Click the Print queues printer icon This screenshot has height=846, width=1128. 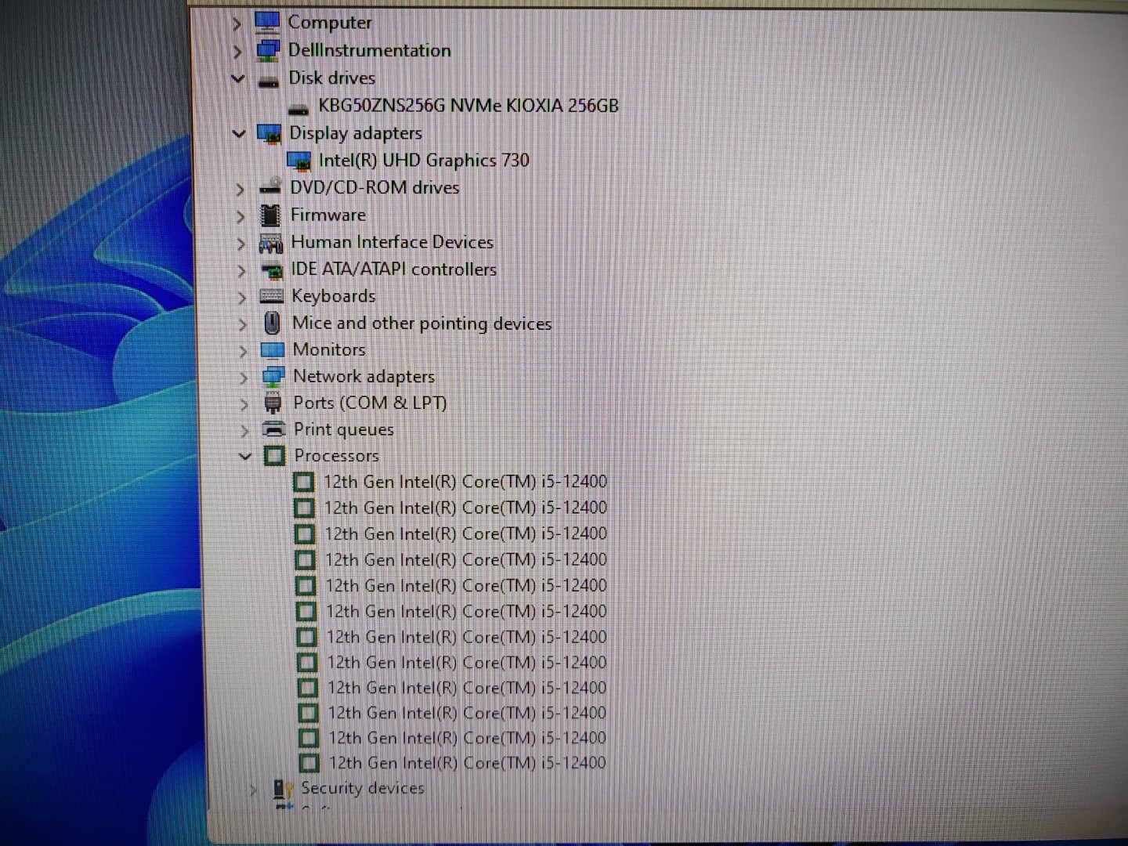[x=274, y=428]
